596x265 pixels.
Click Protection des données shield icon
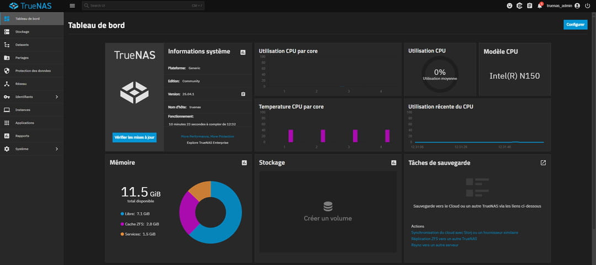tap(7, 71)
